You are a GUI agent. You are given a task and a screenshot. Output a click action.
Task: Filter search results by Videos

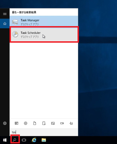click(62, 123)
